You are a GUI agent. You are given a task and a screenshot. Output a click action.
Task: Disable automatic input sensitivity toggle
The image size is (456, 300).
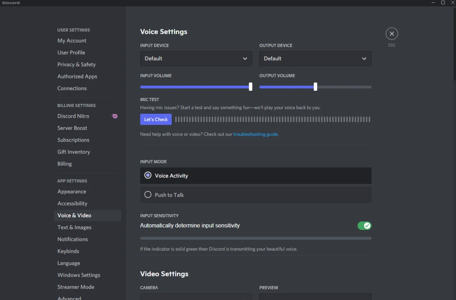pyautogui.click(x=364, y=226)
